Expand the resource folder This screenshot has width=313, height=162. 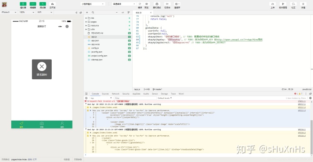pyautogui.click(x=86, y=26)
